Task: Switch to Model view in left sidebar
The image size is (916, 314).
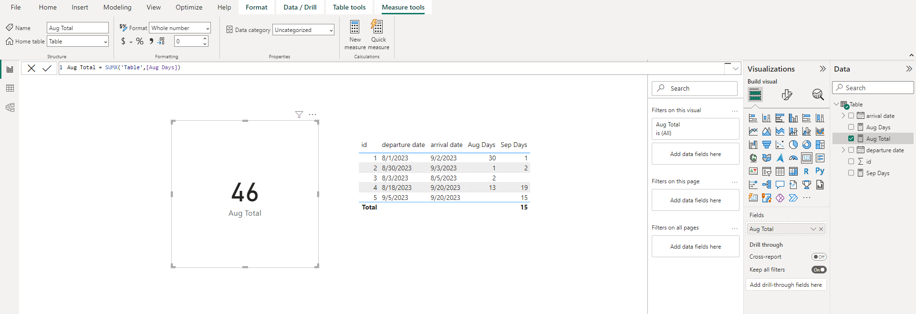Action: [x=10, y=107]
